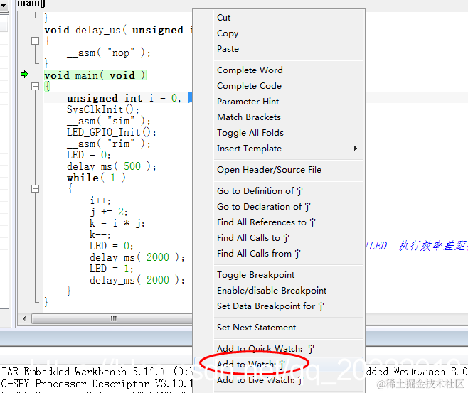Choose Add to Live Watch entry

click(259, 380)
